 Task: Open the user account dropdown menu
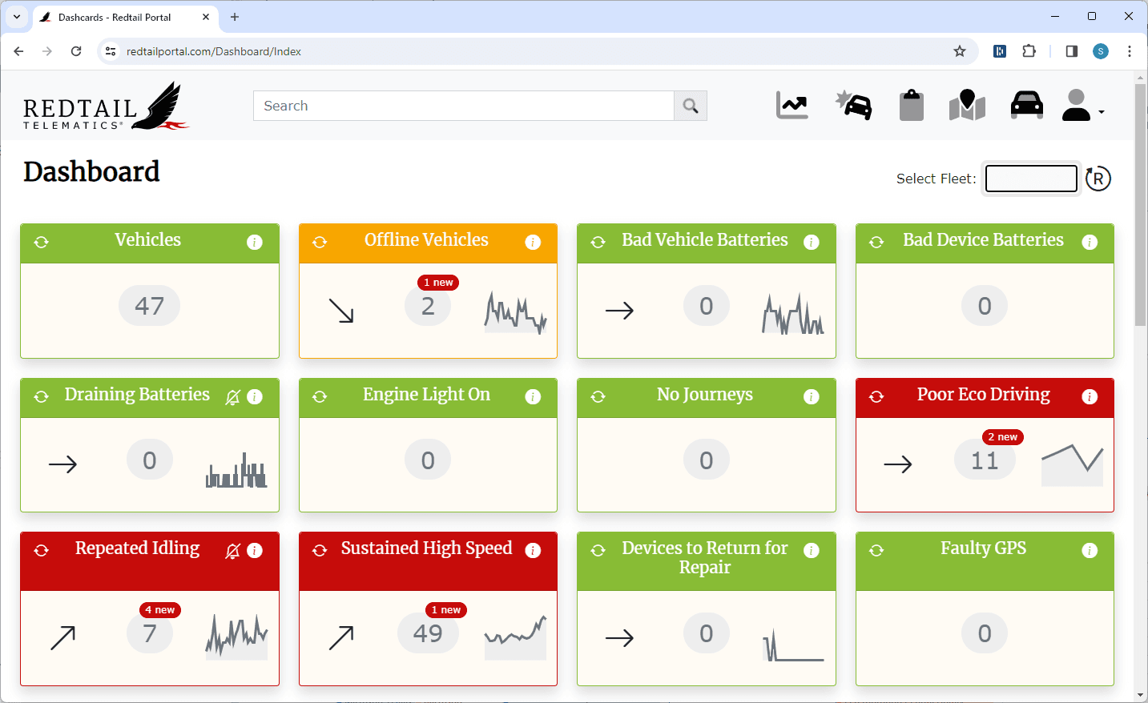[x=1082, y=106]
